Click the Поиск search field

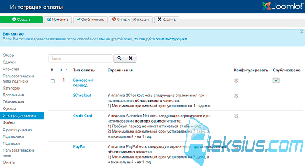[80, 58]
